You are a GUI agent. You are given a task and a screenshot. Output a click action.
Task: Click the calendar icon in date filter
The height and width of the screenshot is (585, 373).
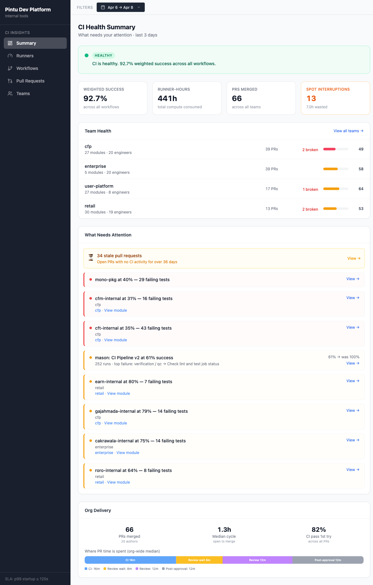pyautogui.click(x=103, y=7)
